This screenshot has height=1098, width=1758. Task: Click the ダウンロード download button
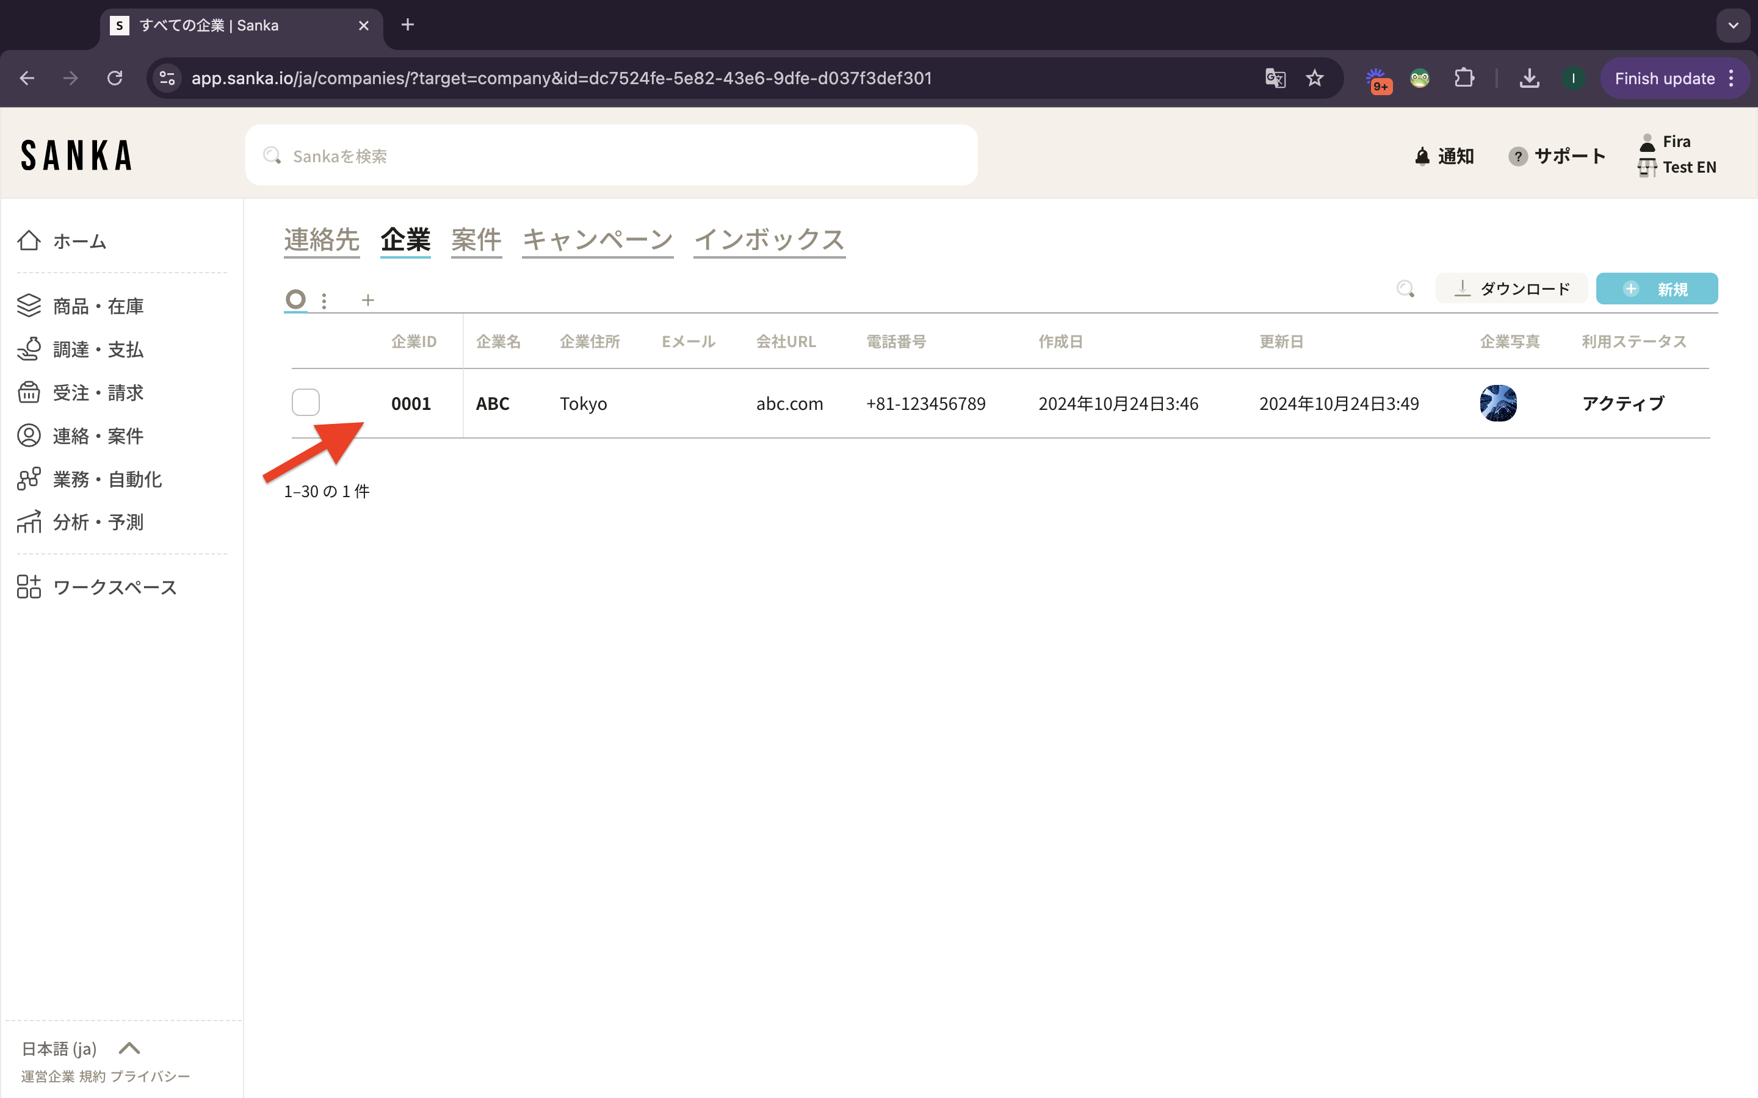1512,289
